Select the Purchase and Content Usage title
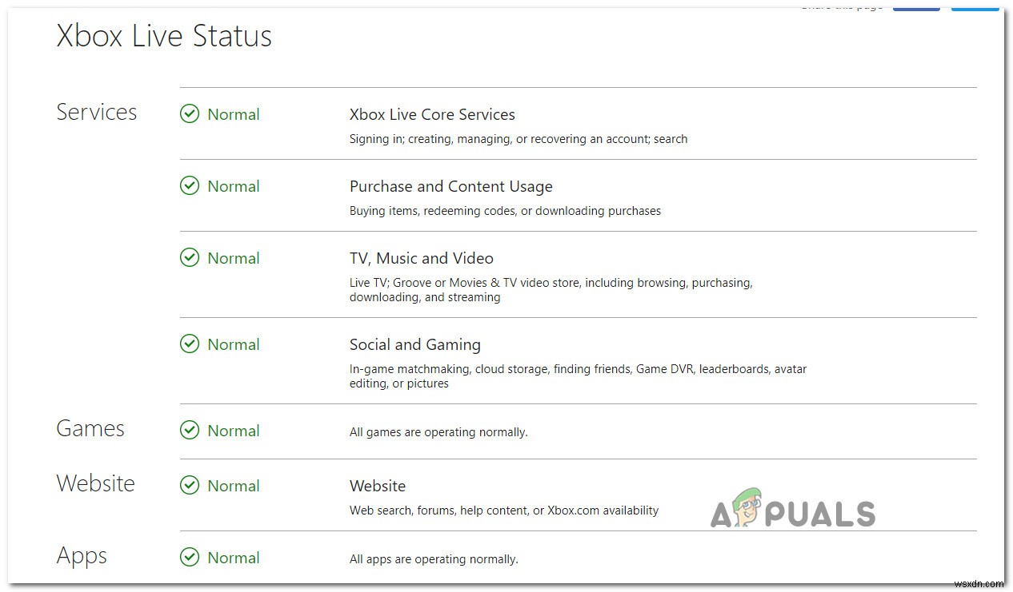The height and width of the screenshot is (592, 1013). (x=450, y=186)
